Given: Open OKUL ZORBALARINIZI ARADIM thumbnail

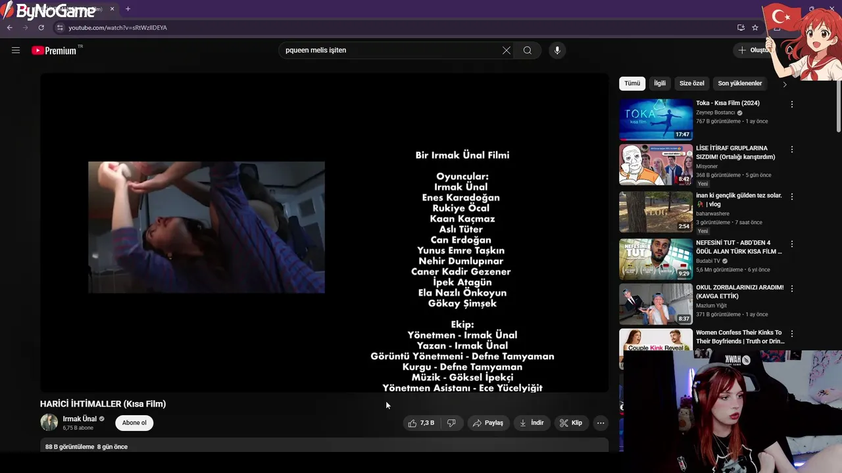Looking at the screenshot, I should tap(656, 304).
